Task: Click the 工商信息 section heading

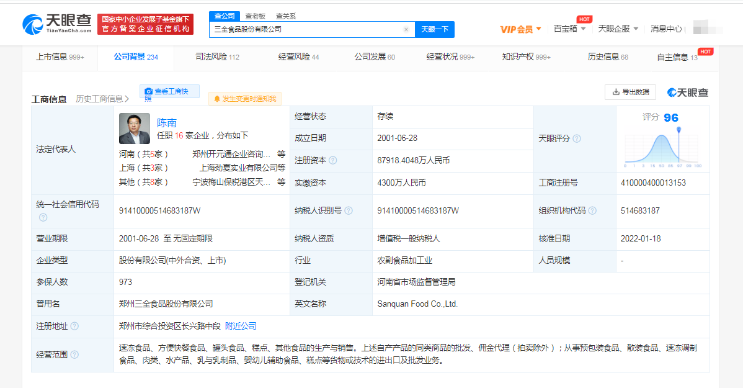Action: click(x=49, y=99)
